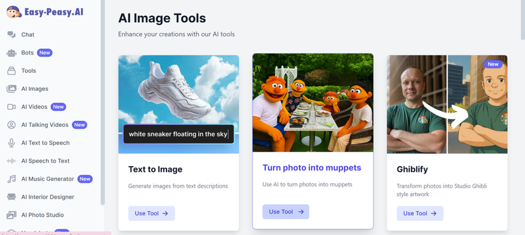
Task: Click arrow icon in Text to Image Use Tool
Action: (165, 214)
